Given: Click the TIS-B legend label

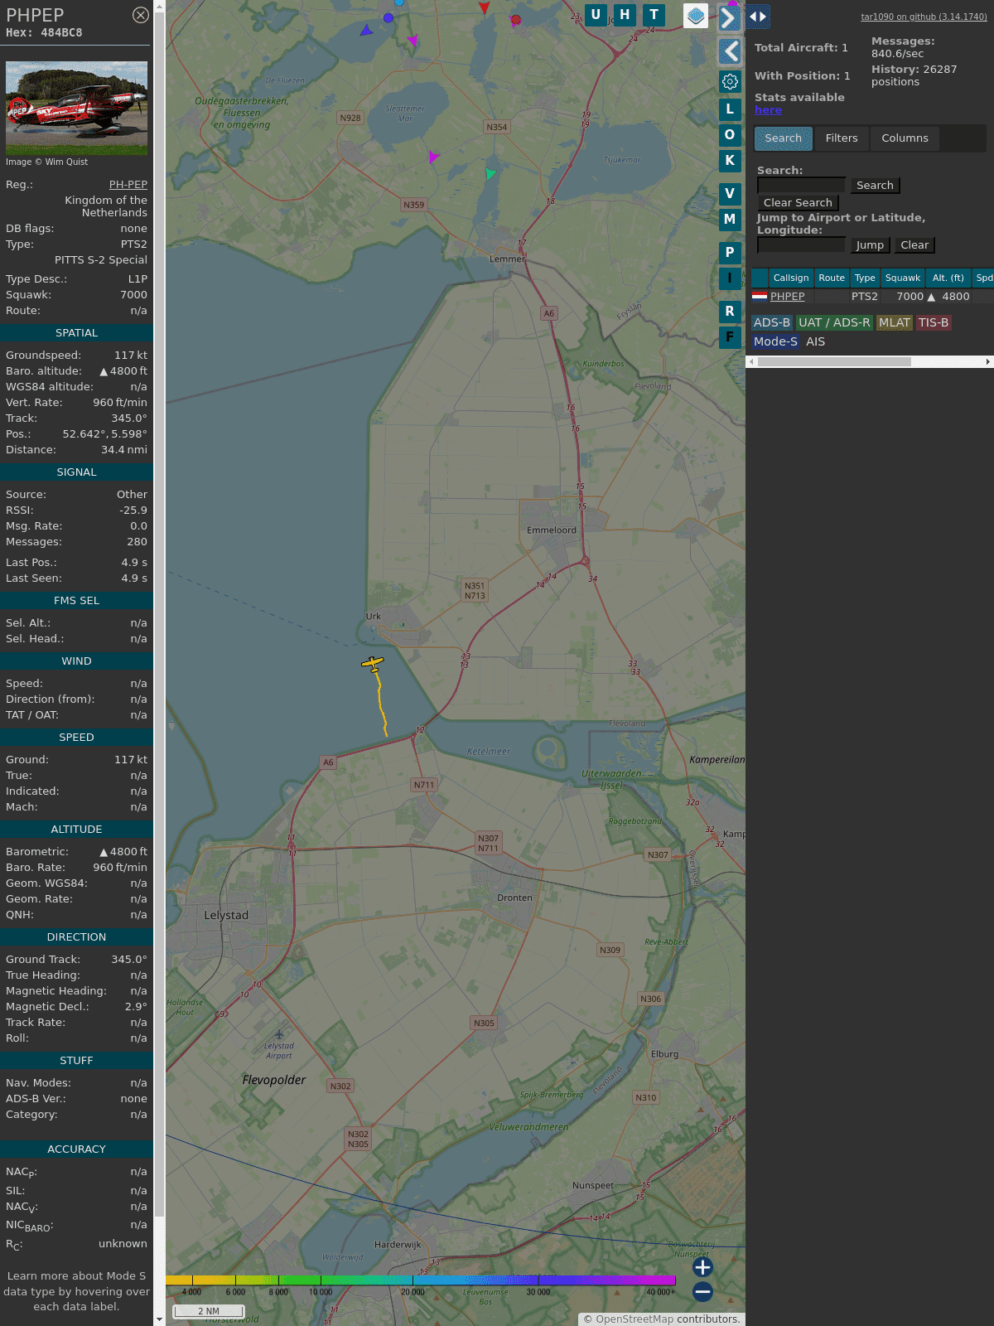Looking at the screenshot, I should [934, 323].
